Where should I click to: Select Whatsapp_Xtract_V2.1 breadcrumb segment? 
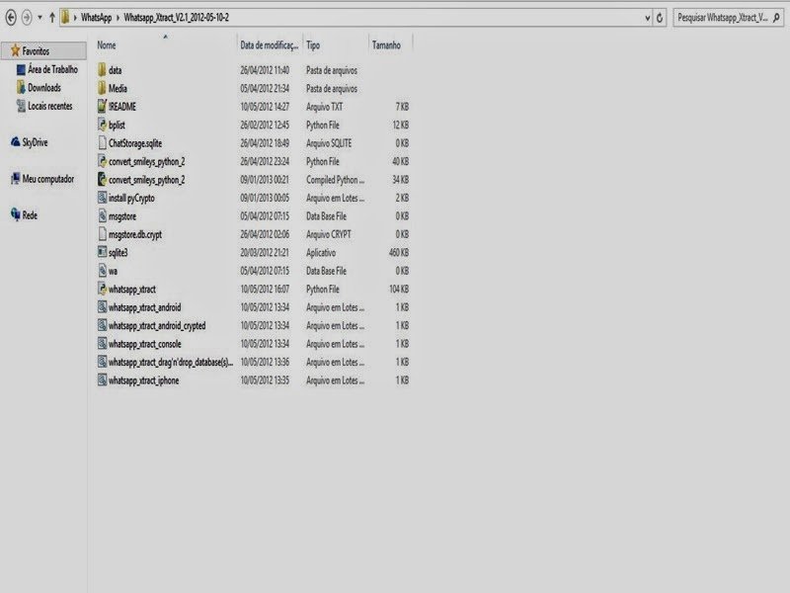point(177,18)
